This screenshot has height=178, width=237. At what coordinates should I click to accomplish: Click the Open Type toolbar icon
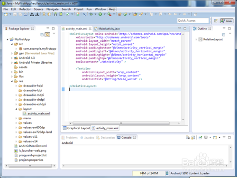click(x=135, y=14)
